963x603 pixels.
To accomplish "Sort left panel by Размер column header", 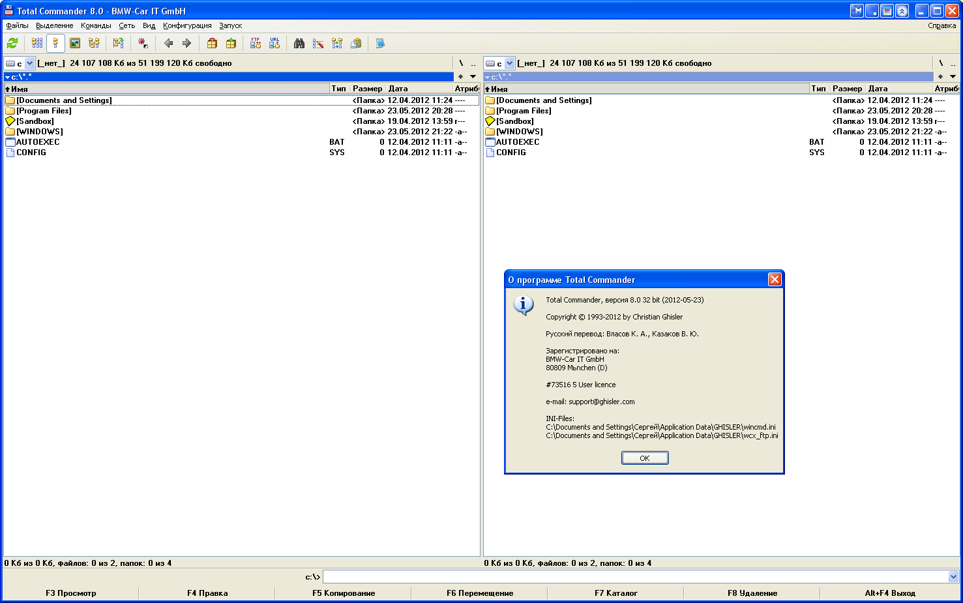I will [x=368, y=89].
